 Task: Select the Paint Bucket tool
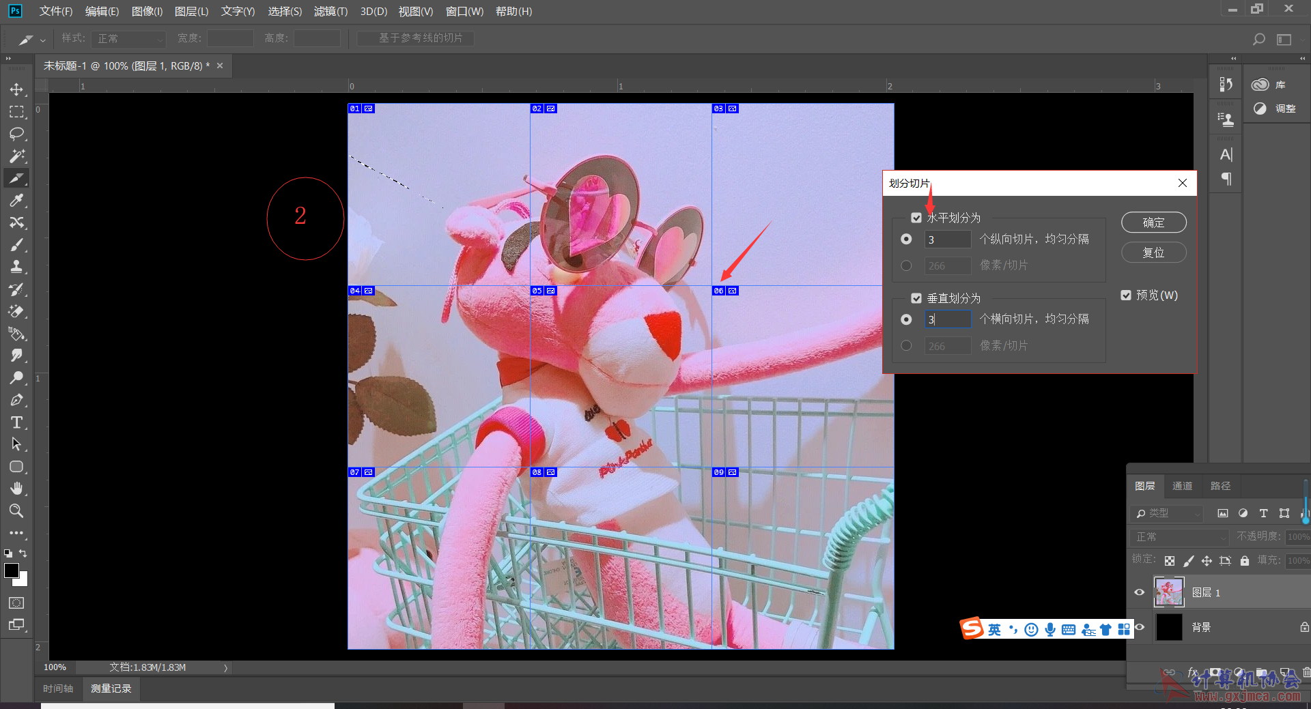click(16, 334)
